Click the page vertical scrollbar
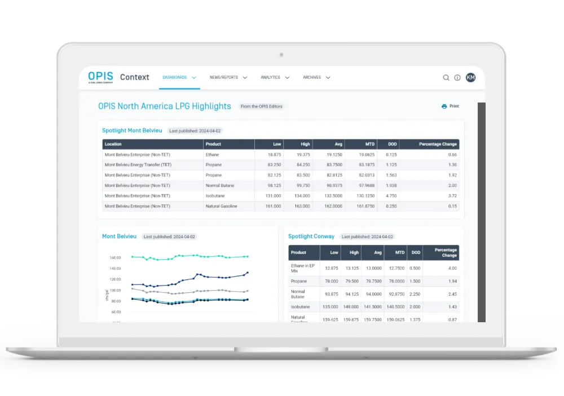 [482, 212]
